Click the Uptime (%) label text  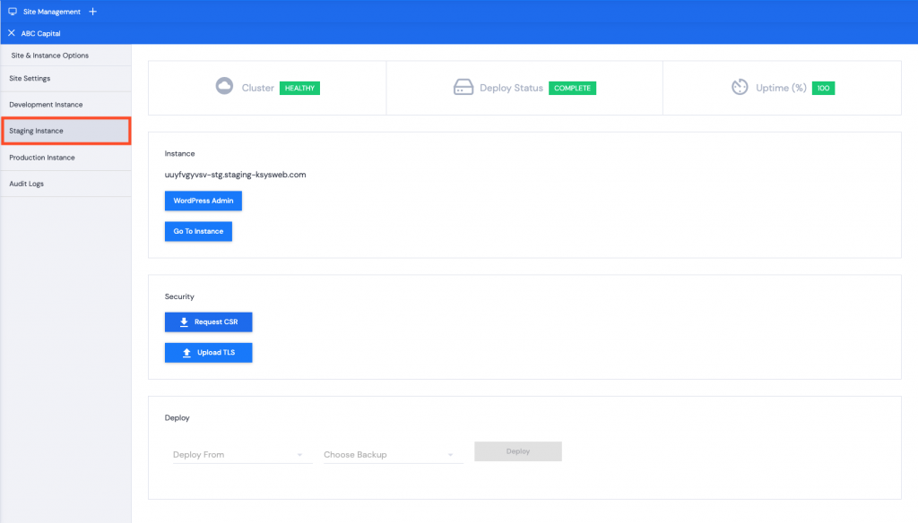[x=781, y=88]
